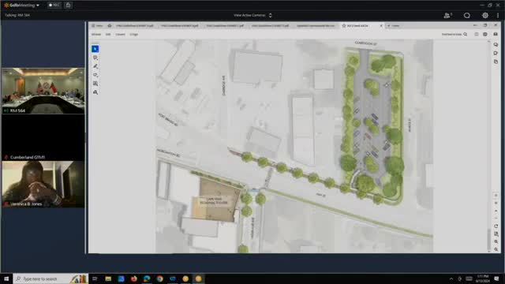This screenshot has height=284, width=505.
Task: Click the find text search field
Action: [454, 34]
